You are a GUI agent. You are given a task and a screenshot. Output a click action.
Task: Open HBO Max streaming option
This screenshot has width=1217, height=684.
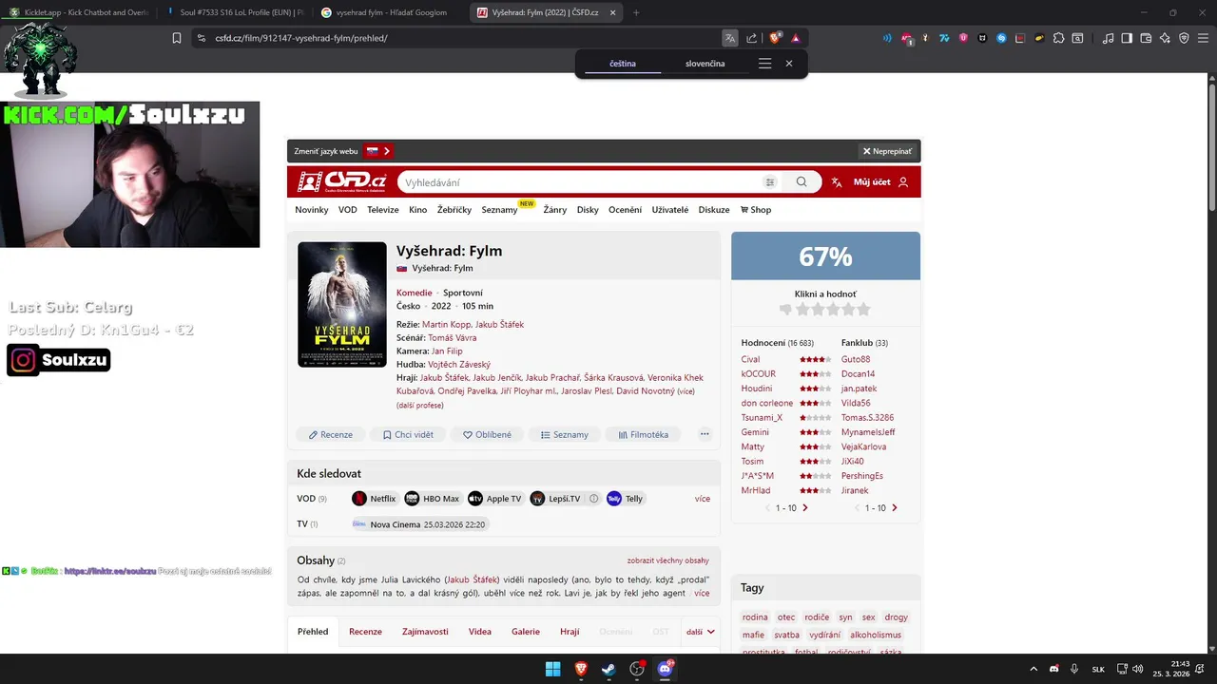point(432,498)
